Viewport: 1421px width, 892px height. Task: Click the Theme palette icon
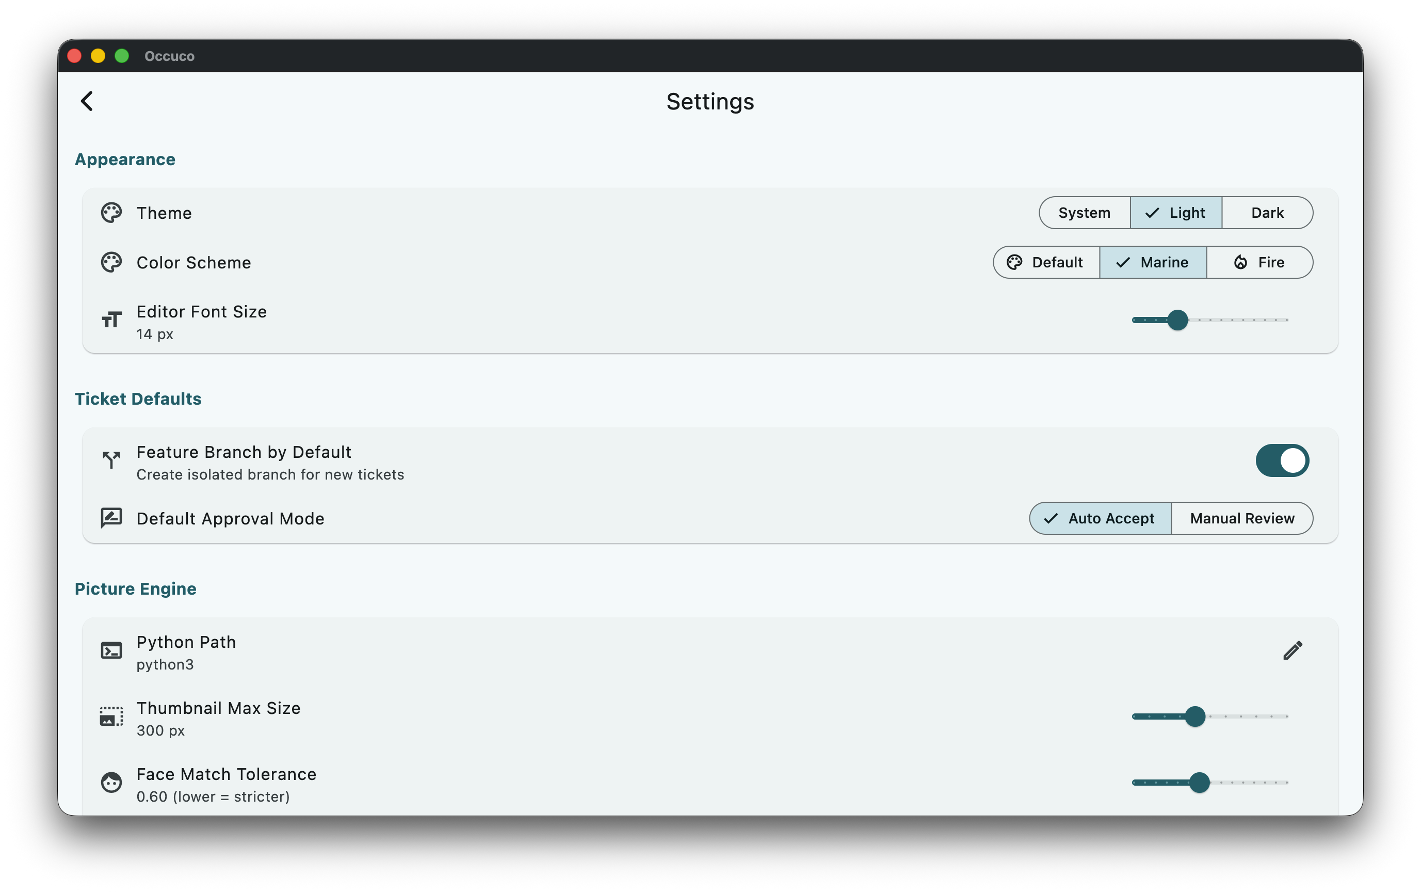[111, 213]
